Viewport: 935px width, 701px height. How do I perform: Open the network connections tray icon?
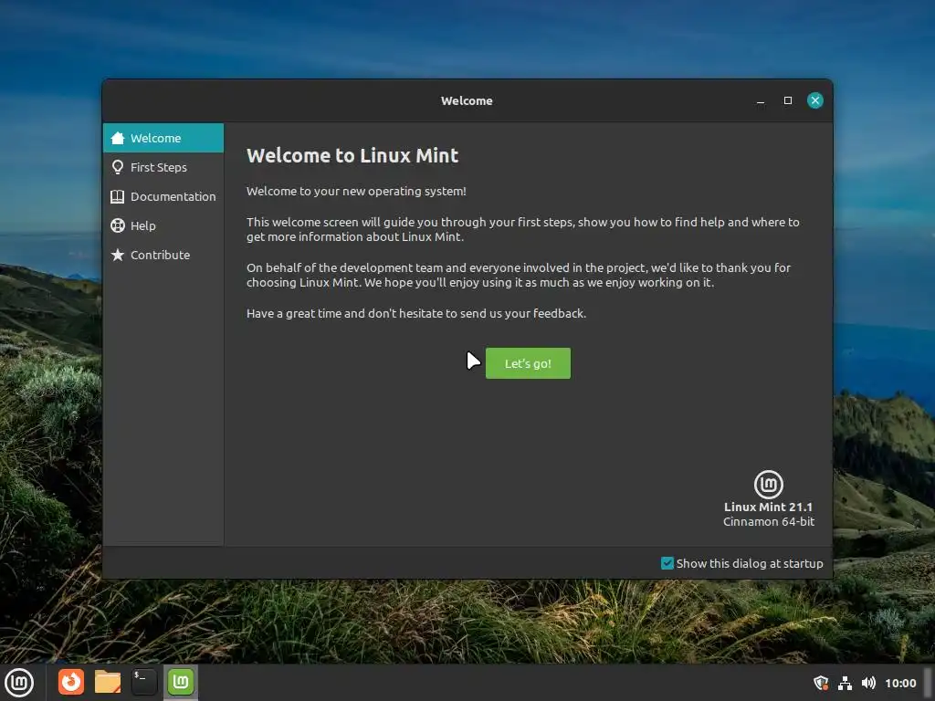845,683
